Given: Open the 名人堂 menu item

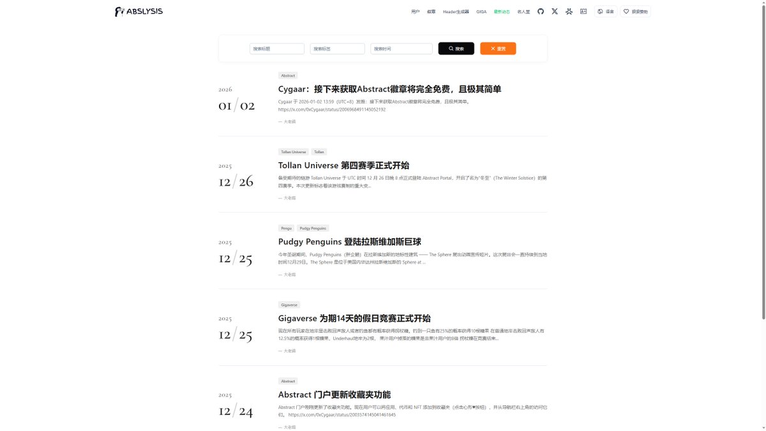Looking at the screenshot, I should pos(523,11).
